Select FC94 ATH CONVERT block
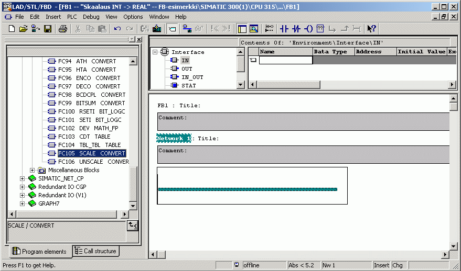Viewport: 461px width, 271px height. pyautogui.click(x=87, y=61)
